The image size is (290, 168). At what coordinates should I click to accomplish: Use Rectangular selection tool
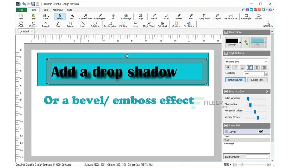[x=110, y=24]
